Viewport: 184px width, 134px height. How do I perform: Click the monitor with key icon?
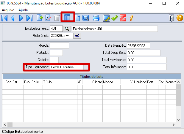106,18
